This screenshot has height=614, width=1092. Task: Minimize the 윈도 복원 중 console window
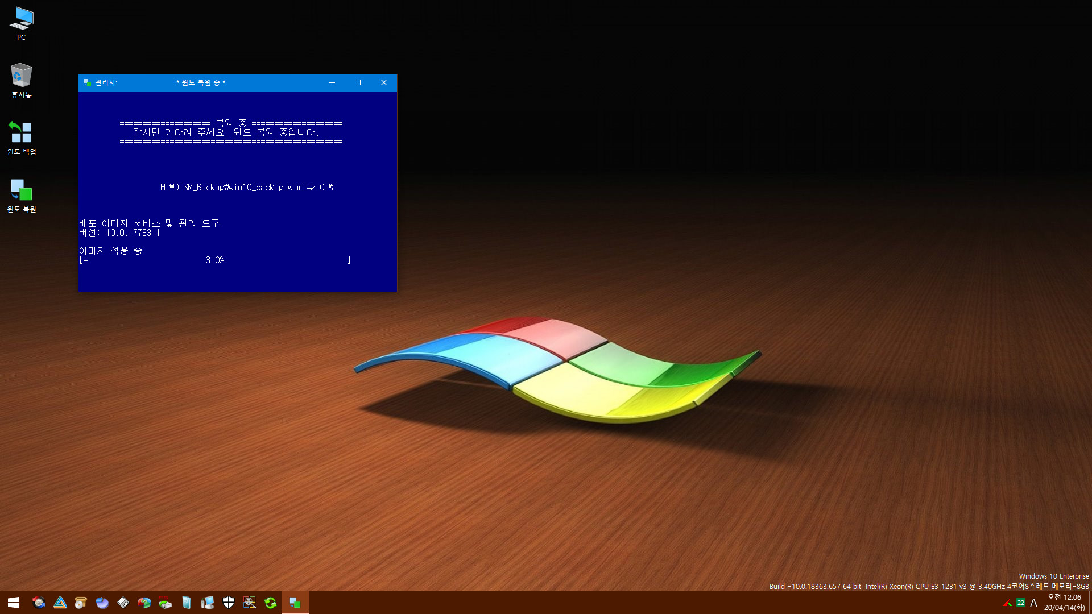click(332, 82)
